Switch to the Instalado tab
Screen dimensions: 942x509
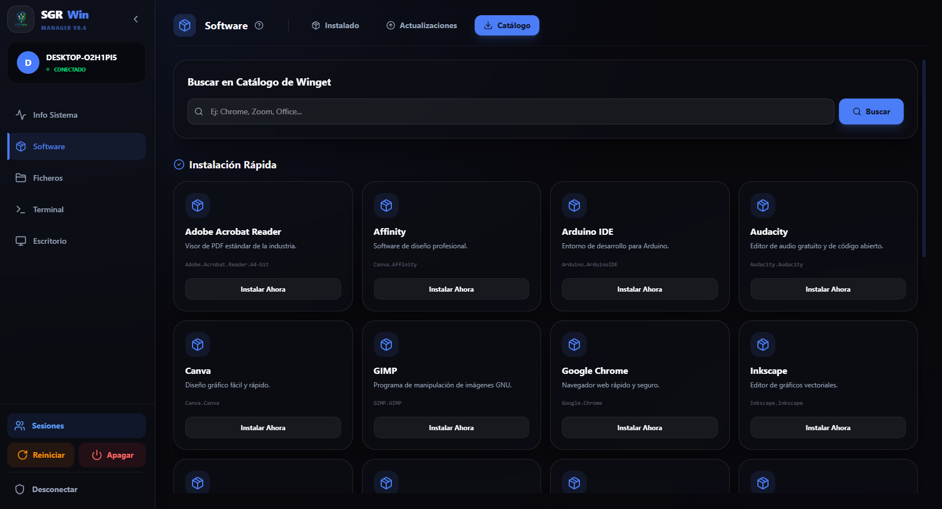click(336, 25)
